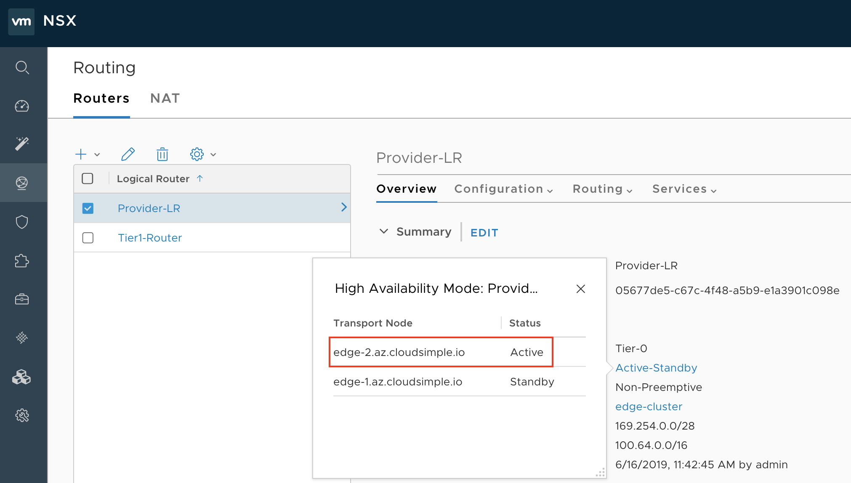Switch to the NAT tab

click(165, 98)
